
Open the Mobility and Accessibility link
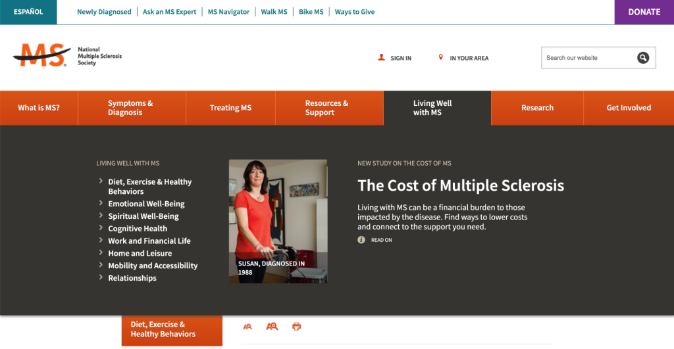click(153, 266)
